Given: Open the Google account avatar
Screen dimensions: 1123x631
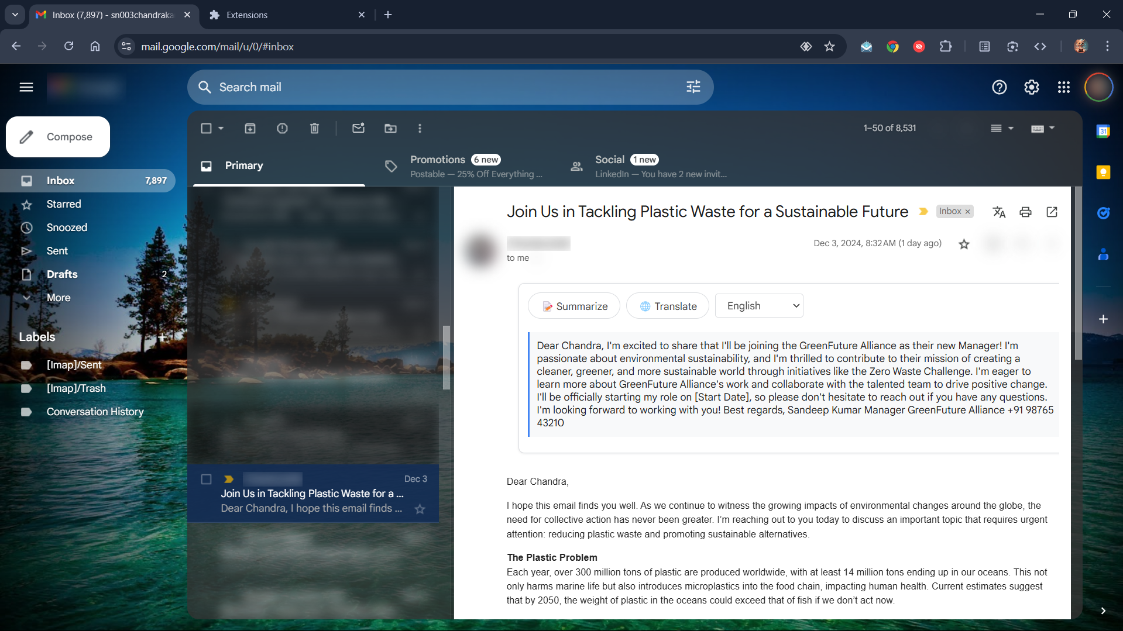Looking at the screenshot, I should click(x=1098, y=87).
